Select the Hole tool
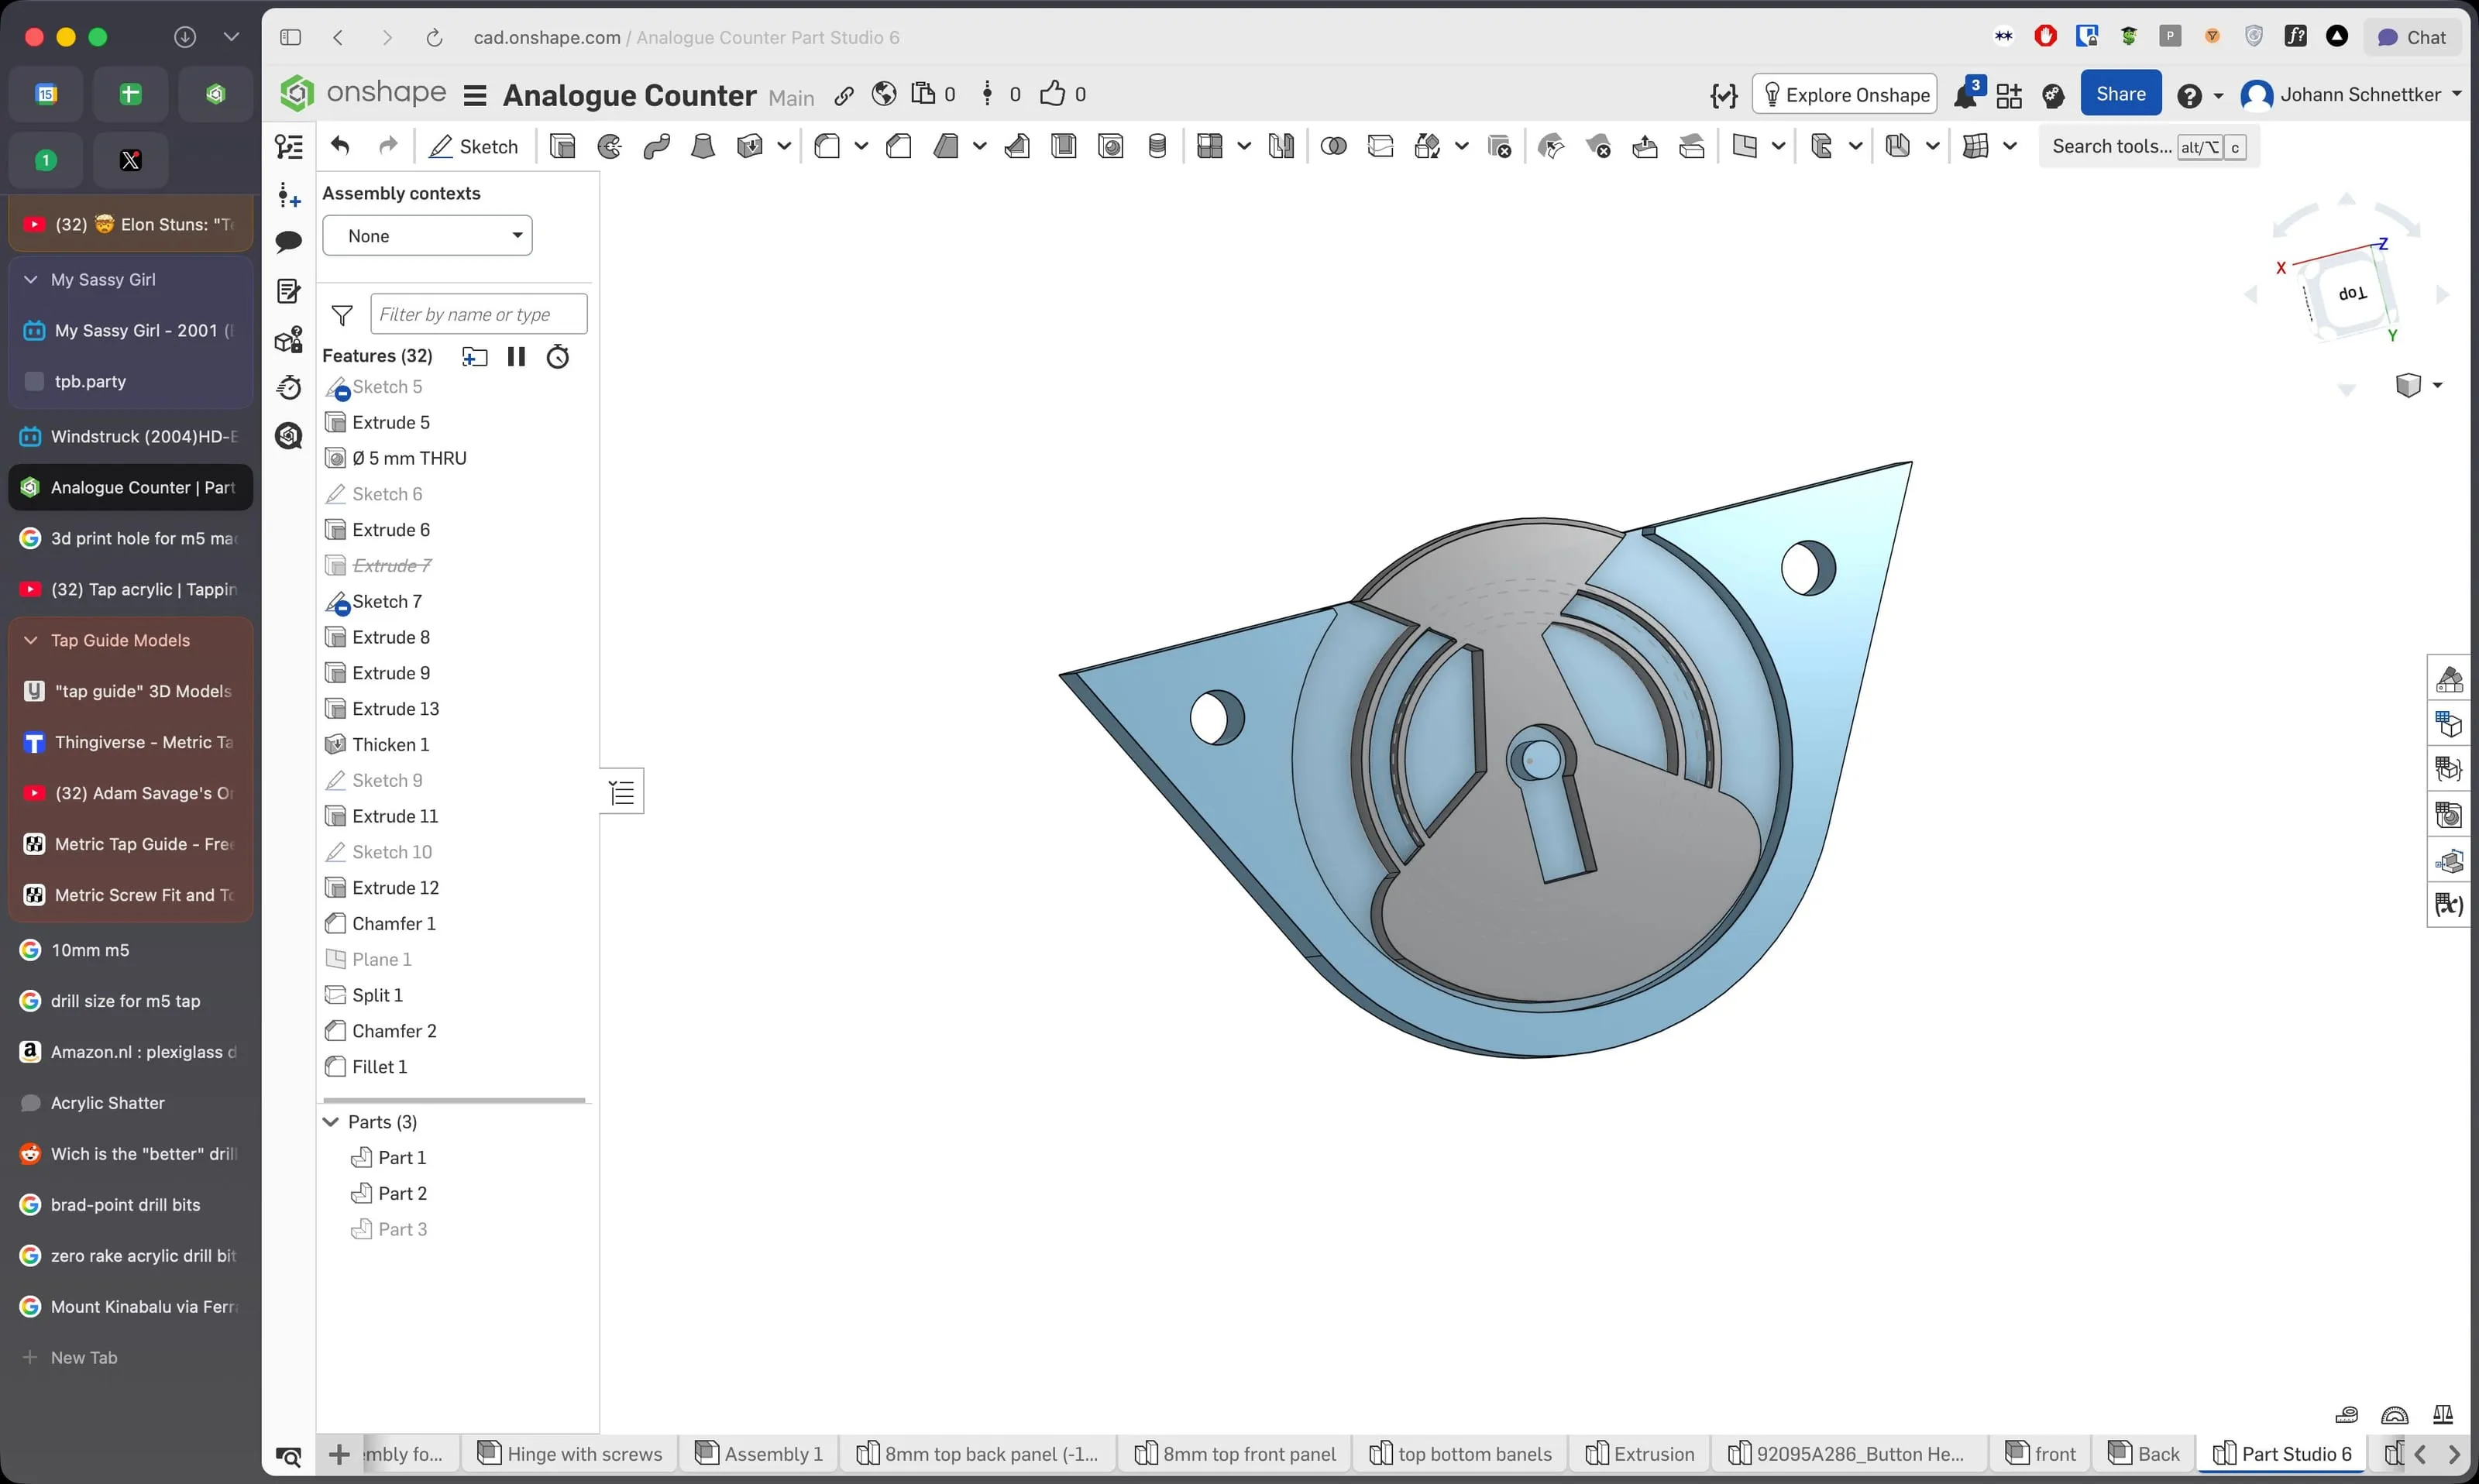 (1111, 147)
